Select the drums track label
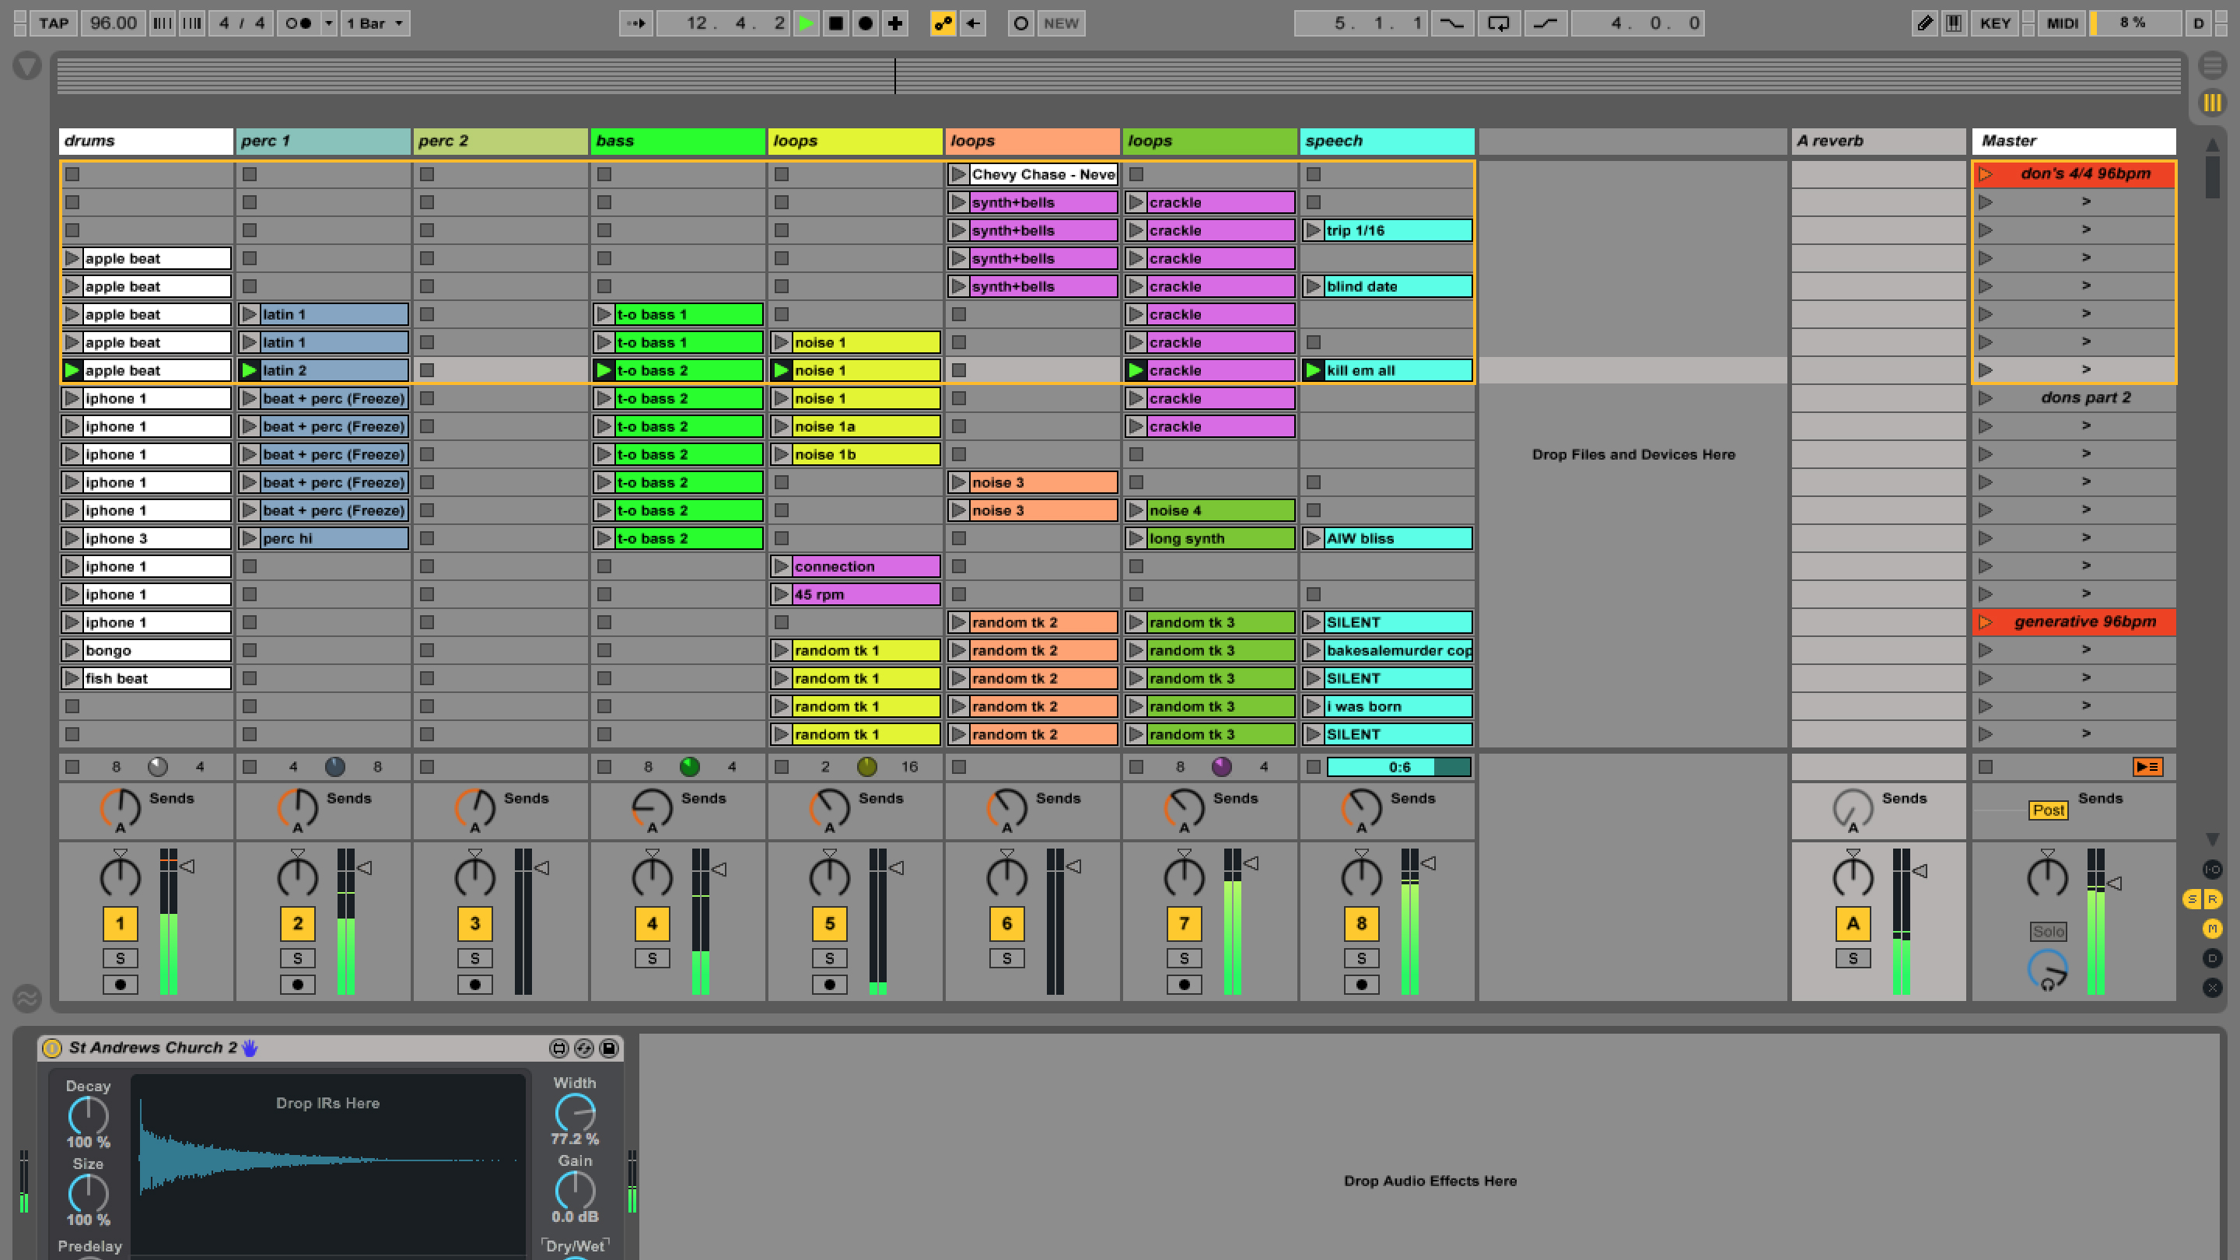 pos(143,140)
